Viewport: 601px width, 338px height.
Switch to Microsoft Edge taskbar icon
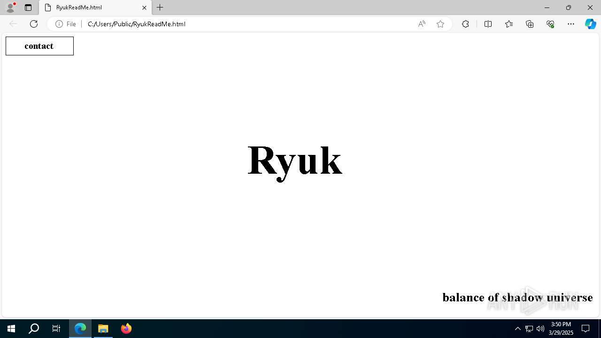point(80,329)
